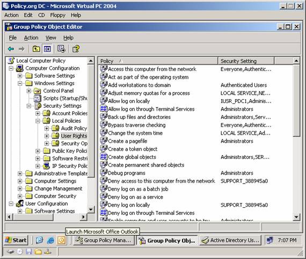The image size is (306, 259).
Task: Click the network tray icon near clock
Action: pos(270,240)
